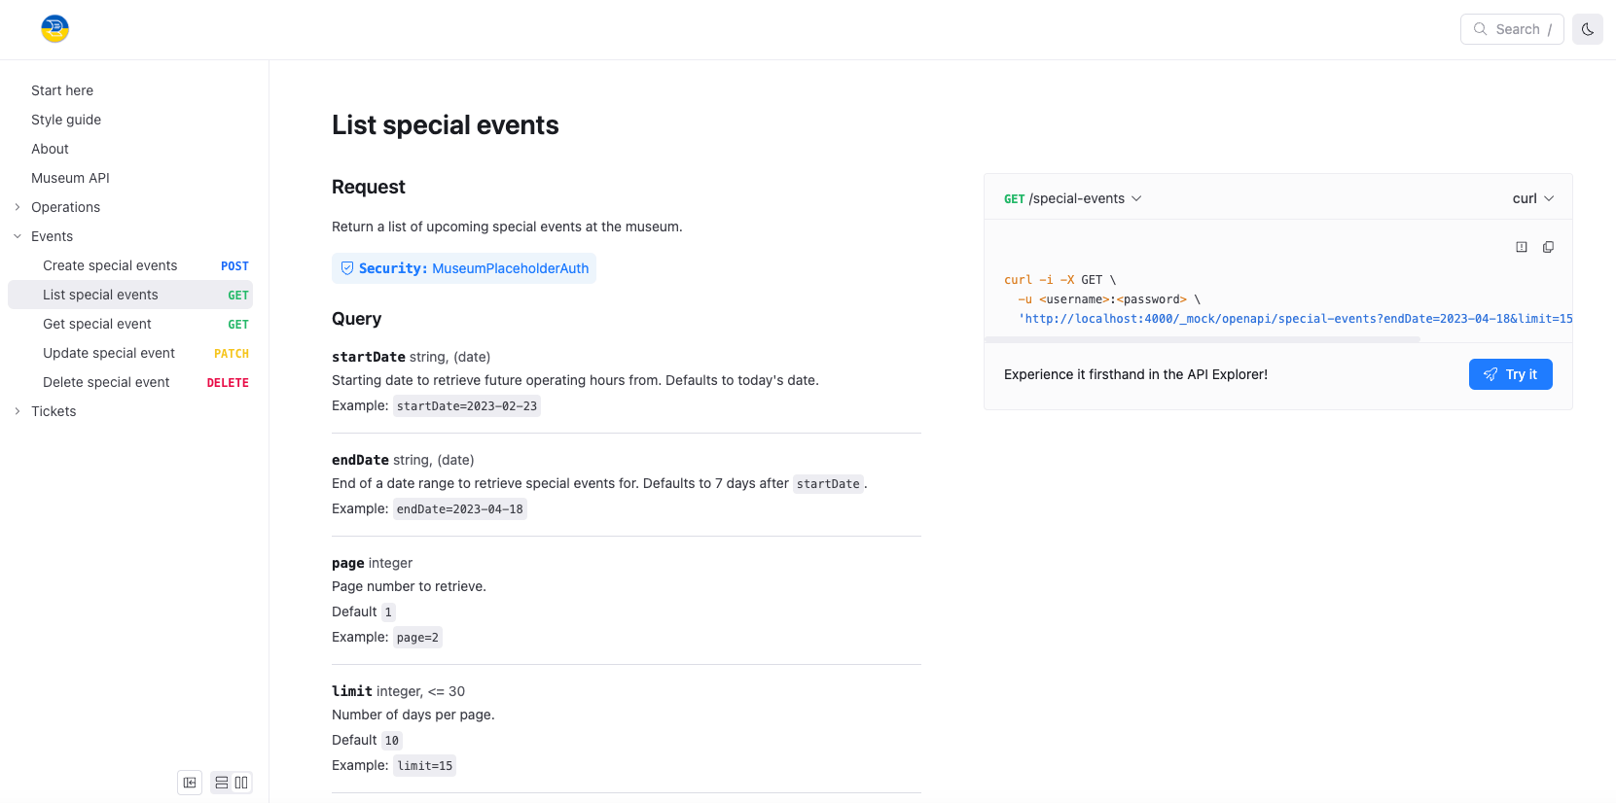Open Create special events POST page
The height and width of the screenshot is (803, 1616).
pos(110,265)
